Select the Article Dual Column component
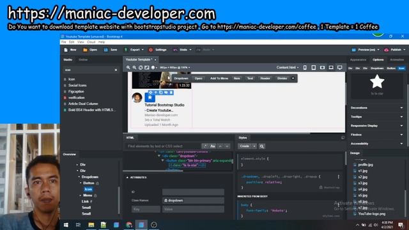Viewport: 409px width, 230px height. click(83, 103)
